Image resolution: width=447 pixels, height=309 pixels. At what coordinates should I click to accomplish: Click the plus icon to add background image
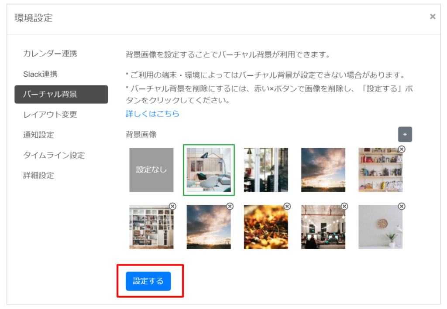click(x=405, y=134)
